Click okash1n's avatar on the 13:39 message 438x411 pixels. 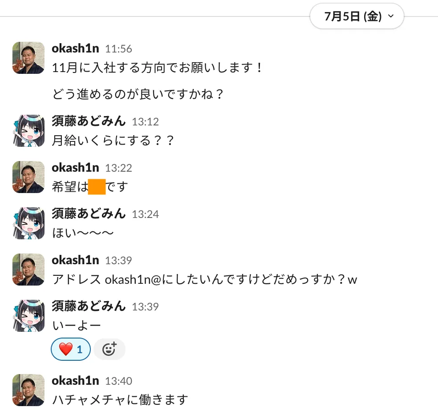pos(28,270)
